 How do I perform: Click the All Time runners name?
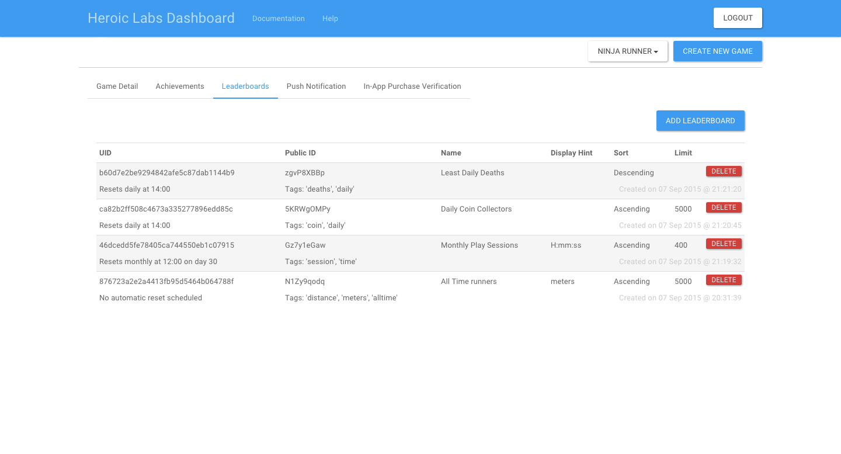[x=469, y=282]
